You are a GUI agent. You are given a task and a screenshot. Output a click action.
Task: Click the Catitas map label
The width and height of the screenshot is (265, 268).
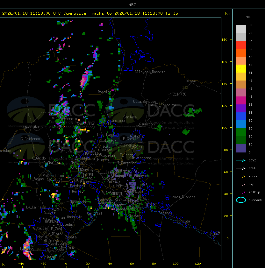coord(165,213)
